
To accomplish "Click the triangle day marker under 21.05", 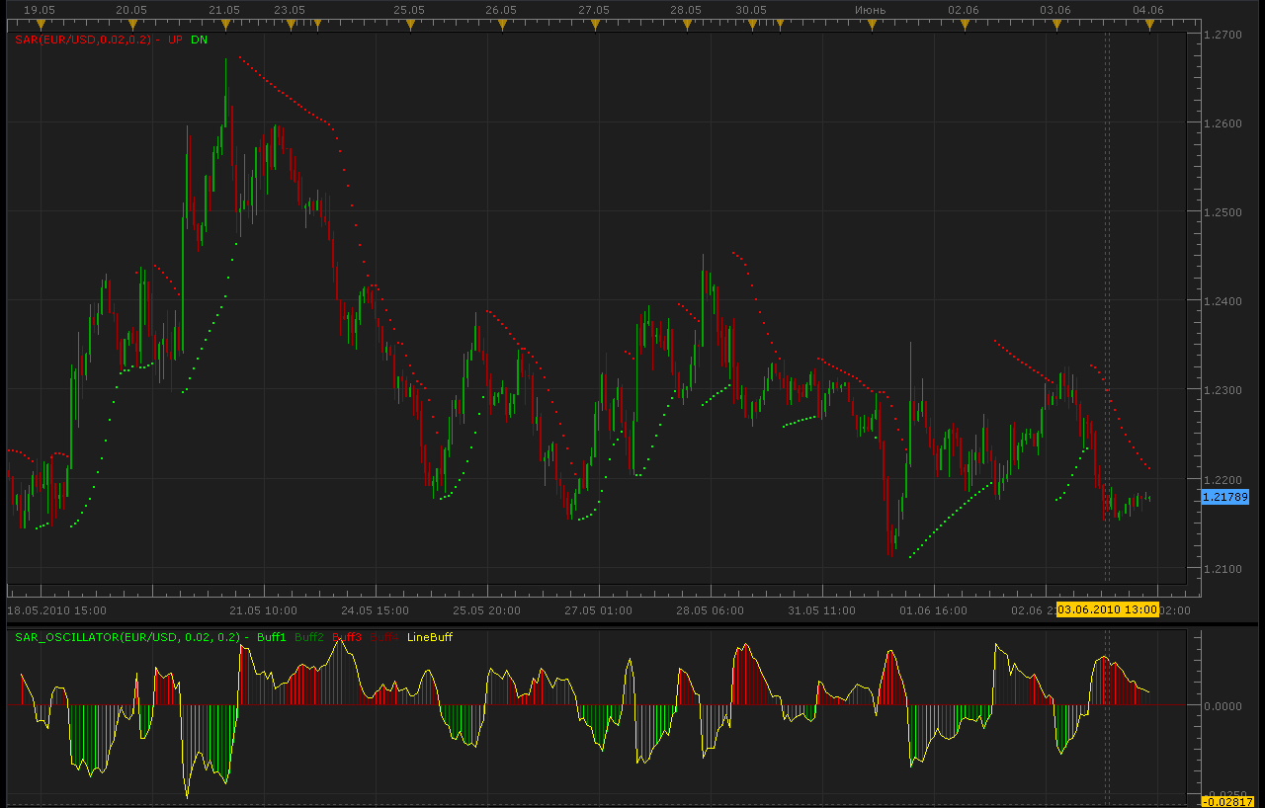I will pos(225,23).
